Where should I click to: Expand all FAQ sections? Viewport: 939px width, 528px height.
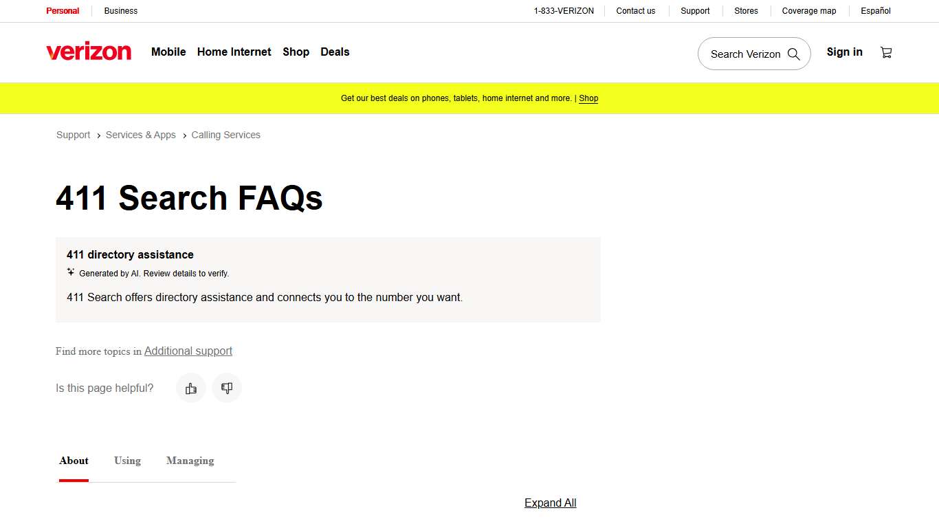(x=550, y=503)
